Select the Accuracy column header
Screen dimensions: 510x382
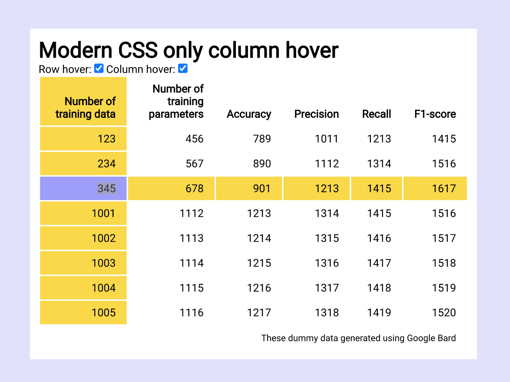click(x=249, y=114)
